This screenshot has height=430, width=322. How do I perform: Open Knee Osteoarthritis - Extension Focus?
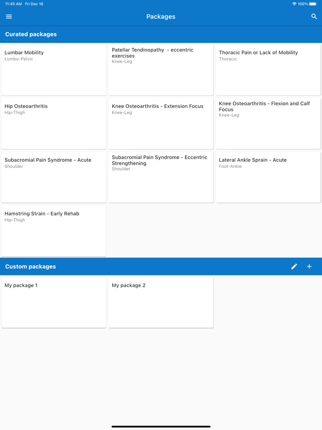click(x=161, y=123)
